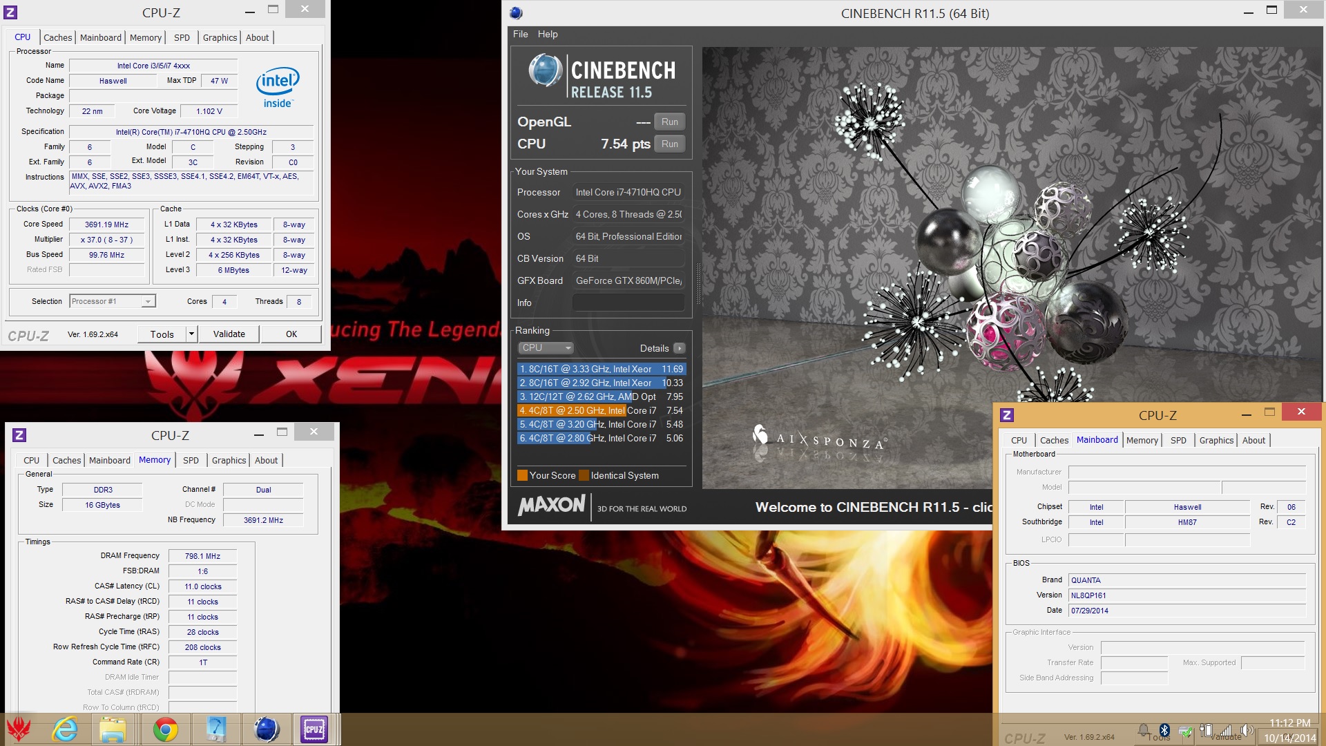The image size is (1326, 746).
Task: Click the safely remove hardware tray icon
Action: click(x=1185, y=730)
